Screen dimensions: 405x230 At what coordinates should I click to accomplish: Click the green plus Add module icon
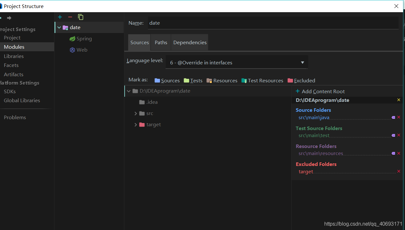(60, 17)
